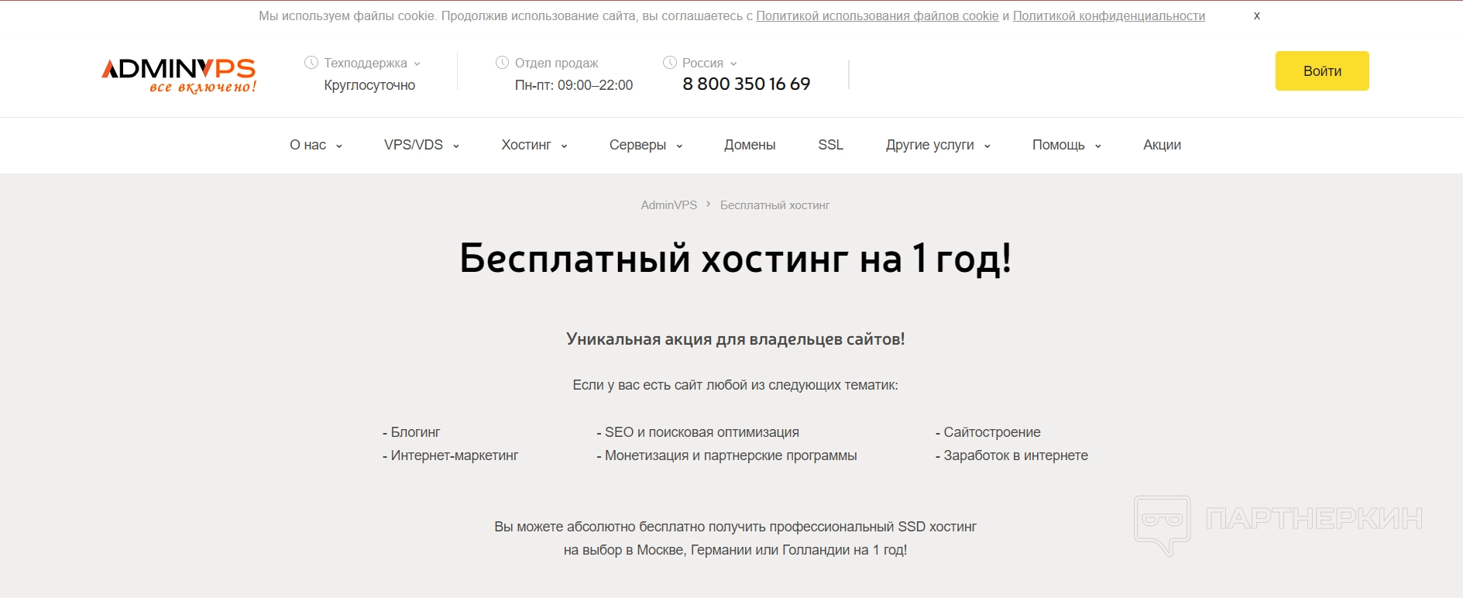The height and width of the screenshot is (598, 1463).
Task: Click the clock icon beside Техподдержка
Action: pyautogui.click(x=311, y=63)
